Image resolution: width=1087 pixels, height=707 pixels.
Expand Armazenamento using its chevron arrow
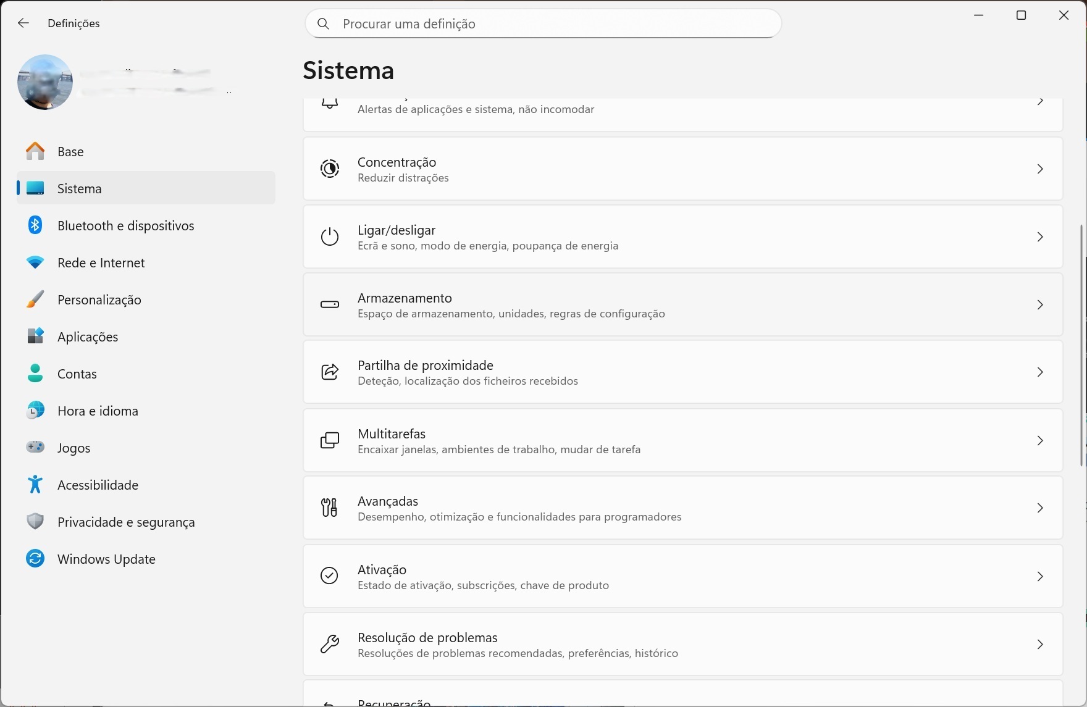tap(1040, 304)
